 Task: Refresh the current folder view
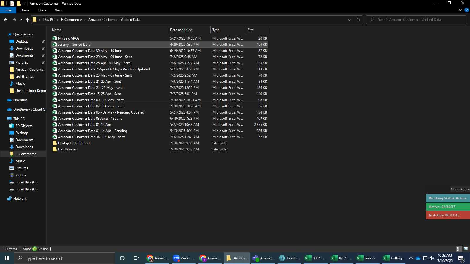click(358, 20)
